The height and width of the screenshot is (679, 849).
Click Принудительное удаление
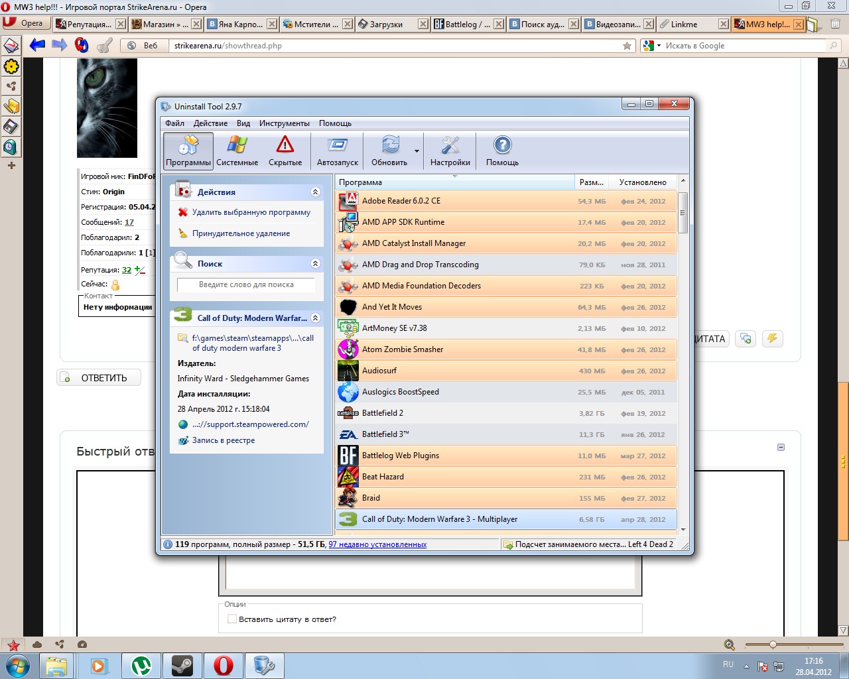241,233
